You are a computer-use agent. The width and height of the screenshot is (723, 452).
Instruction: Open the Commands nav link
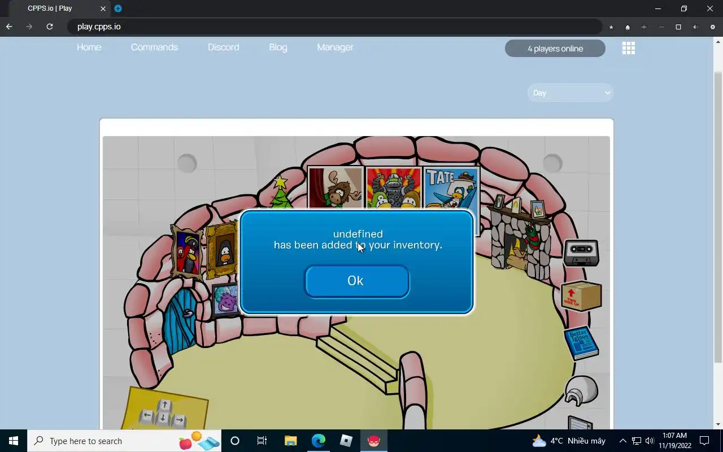tap(154, 47)
